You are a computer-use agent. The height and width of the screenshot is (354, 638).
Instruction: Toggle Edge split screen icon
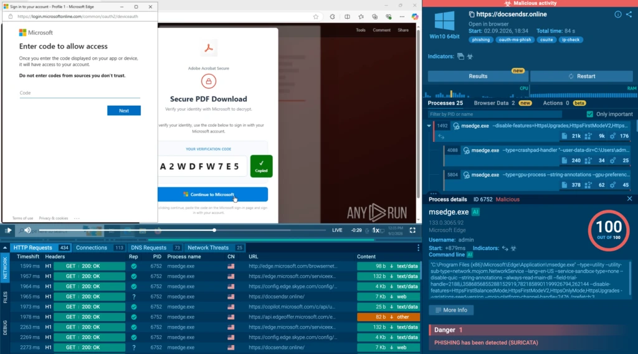click(x=347, y=17)
